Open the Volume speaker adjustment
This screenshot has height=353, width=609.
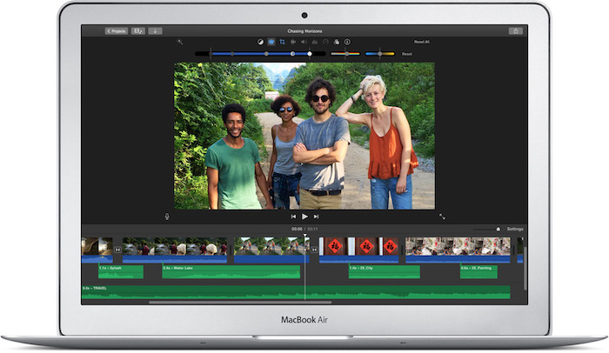304,42
